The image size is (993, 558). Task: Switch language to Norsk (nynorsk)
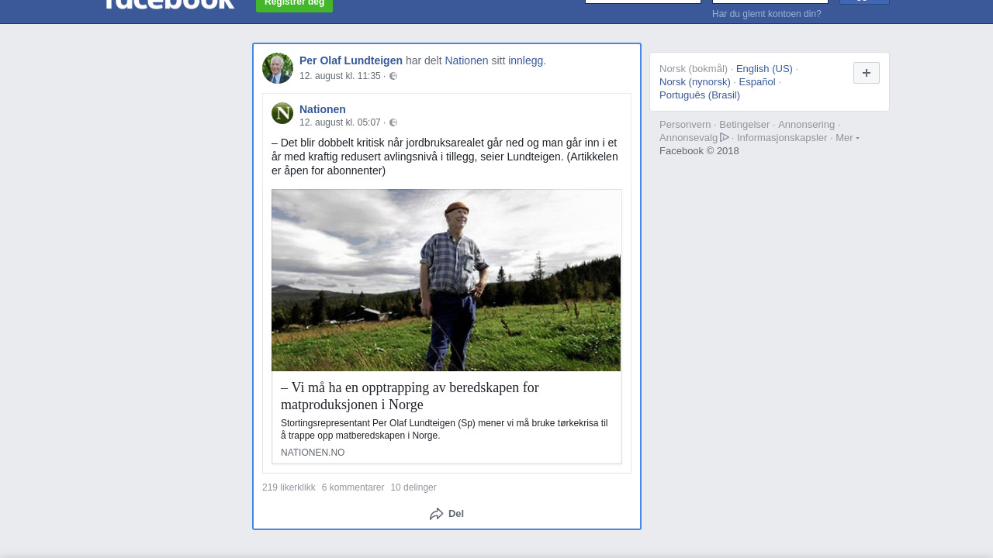tap(695, 82)
